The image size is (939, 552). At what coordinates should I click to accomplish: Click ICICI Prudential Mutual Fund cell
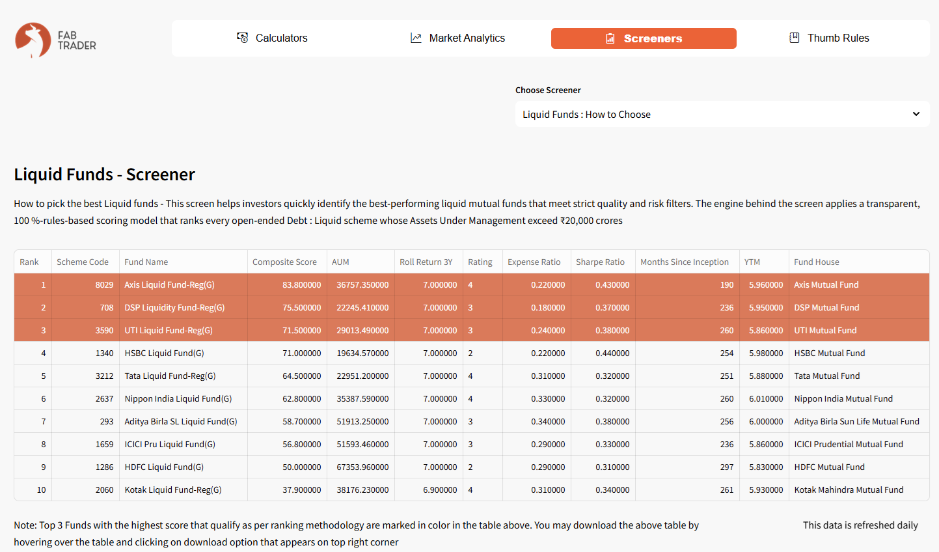click(859, 444)
